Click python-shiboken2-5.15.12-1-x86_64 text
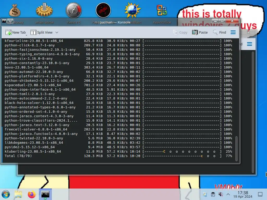267x200 pixels. [x=39, y=81]
